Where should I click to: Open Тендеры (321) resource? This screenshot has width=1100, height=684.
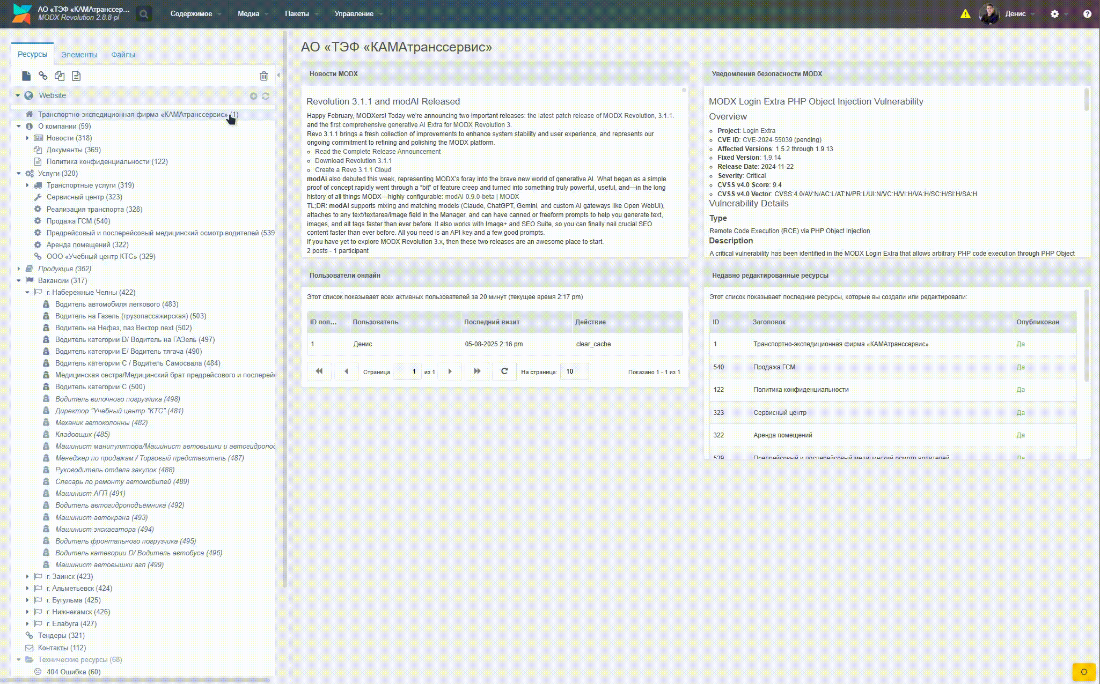click(61, 635)
